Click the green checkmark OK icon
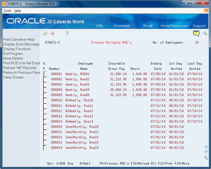The height and width of the screenshot is (169, 211). click(x=45, y=33)
